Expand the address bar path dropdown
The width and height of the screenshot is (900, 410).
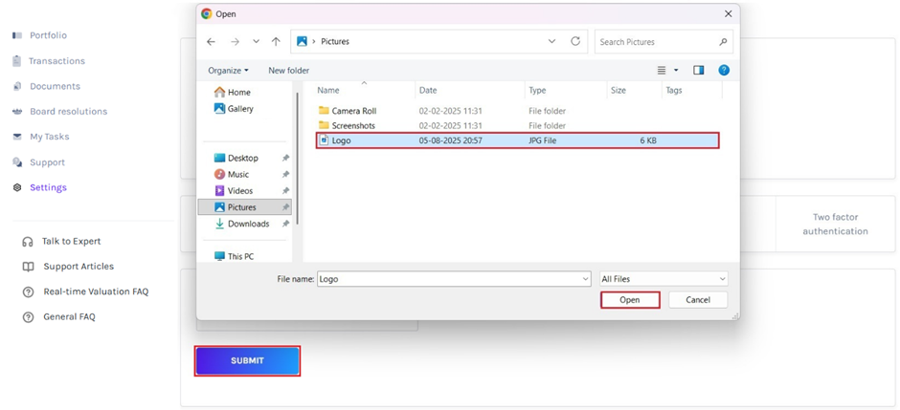(x=551, y=42)
